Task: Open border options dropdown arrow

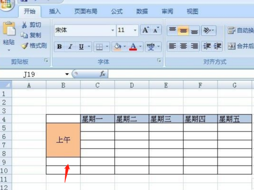Action: tap(107, 47)
